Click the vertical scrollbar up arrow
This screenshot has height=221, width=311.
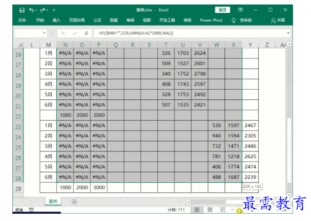[289, 44]
